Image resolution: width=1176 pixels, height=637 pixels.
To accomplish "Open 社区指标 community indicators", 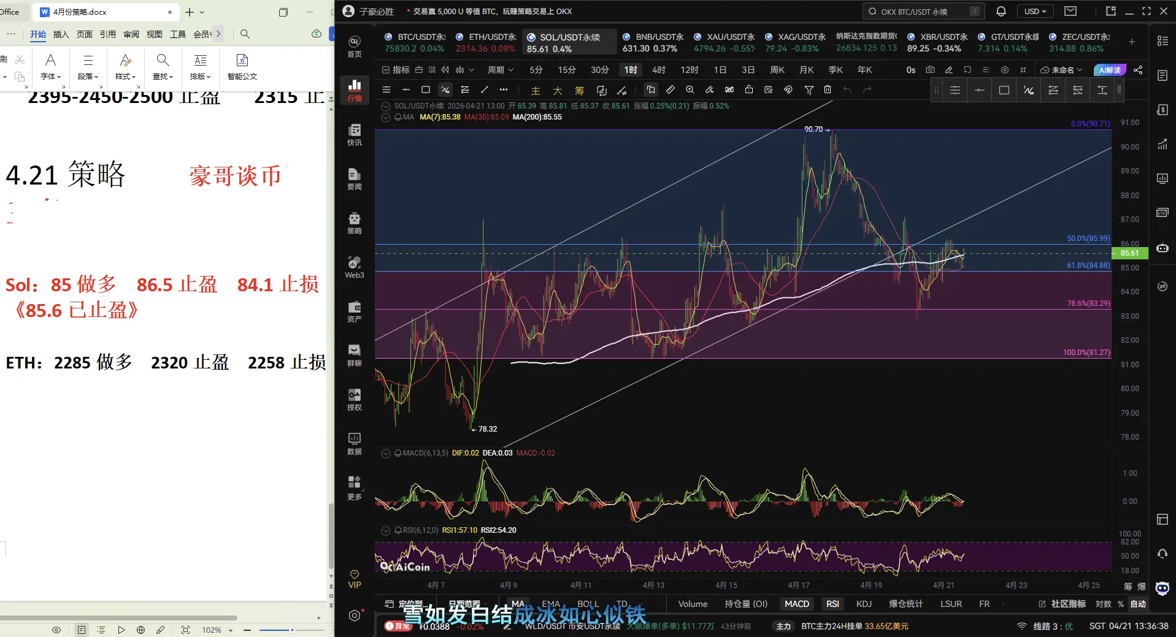I will tap(1063, 604).
